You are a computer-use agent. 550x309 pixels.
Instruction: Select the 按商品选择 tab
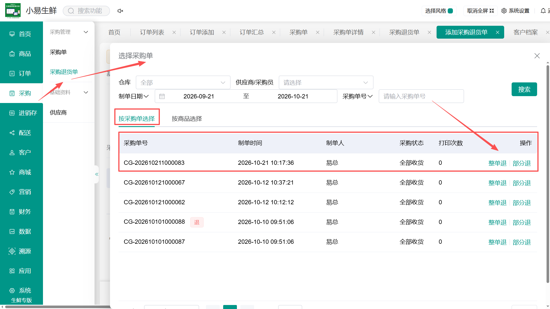(187, 118)
